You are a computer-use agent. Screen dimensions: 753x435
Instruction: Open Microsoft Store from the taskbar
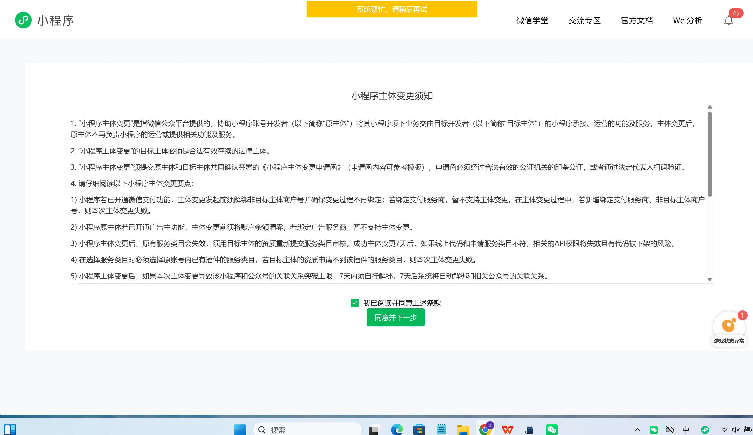419,430
